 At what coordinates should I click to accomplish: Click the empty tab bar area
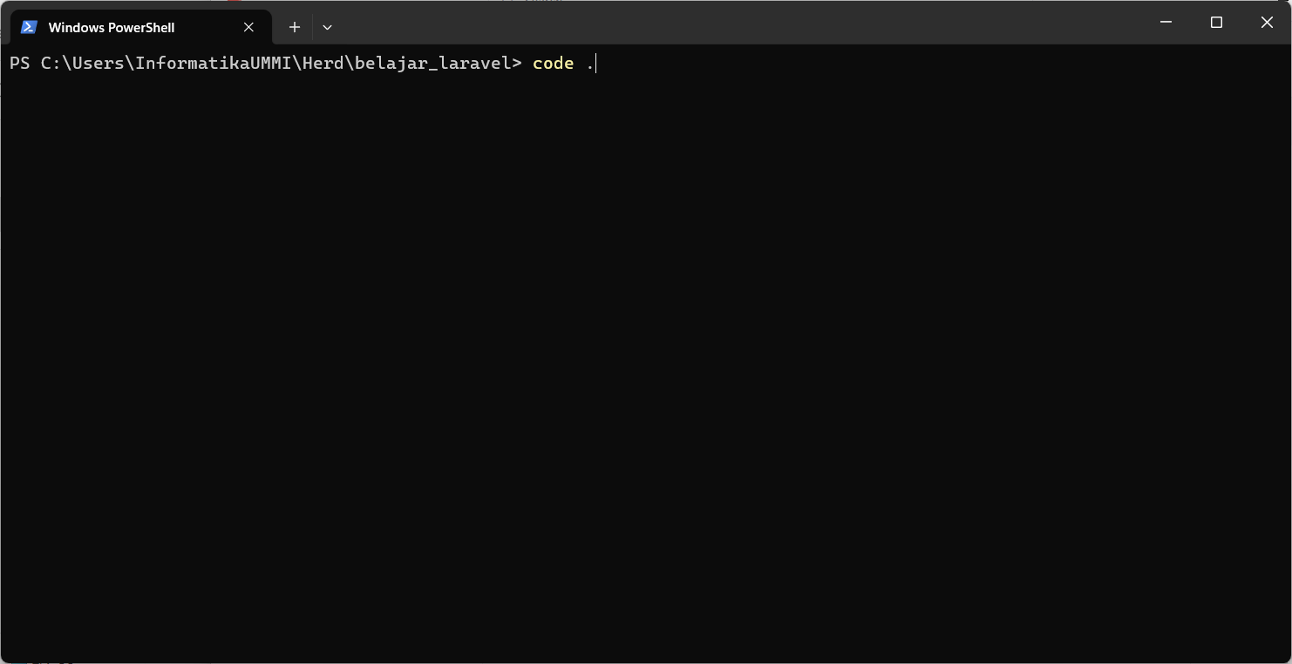click(x=697, y=27)
